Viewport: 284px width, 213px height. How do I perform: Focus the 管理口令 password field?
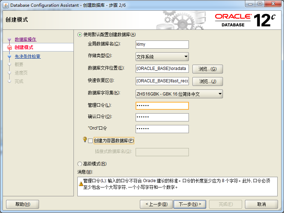(x=162, y=106)
